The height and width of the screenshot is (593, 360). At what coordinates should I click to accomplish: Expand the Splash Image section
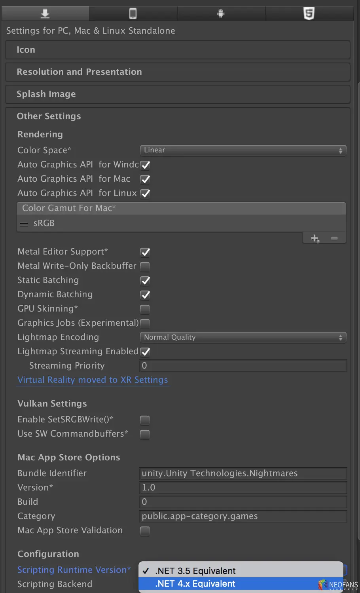coord(178,94)
